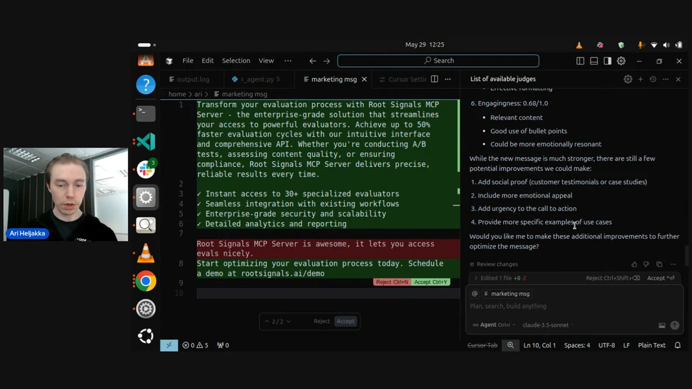Click the home breadcrumb
692x389 pixels.
[177, 94]
